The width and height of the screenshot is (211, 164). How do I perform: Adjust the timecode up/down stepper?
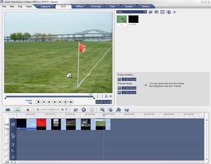[111, 102]
